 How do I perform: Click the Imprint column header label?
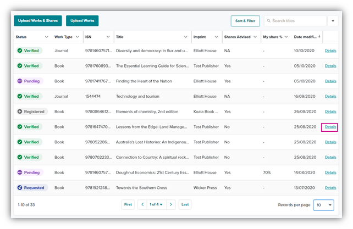200,37
